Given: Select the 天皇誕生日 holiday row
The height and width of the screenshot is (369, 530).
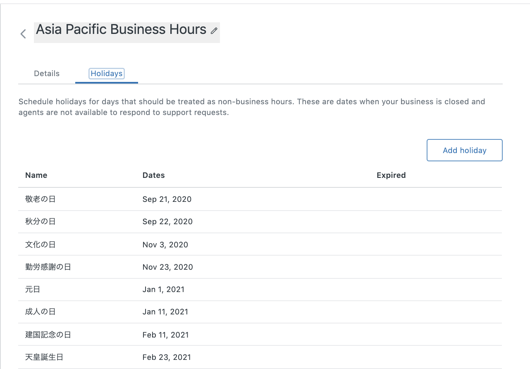Looking at the screenshot, I should click(44, 357).
